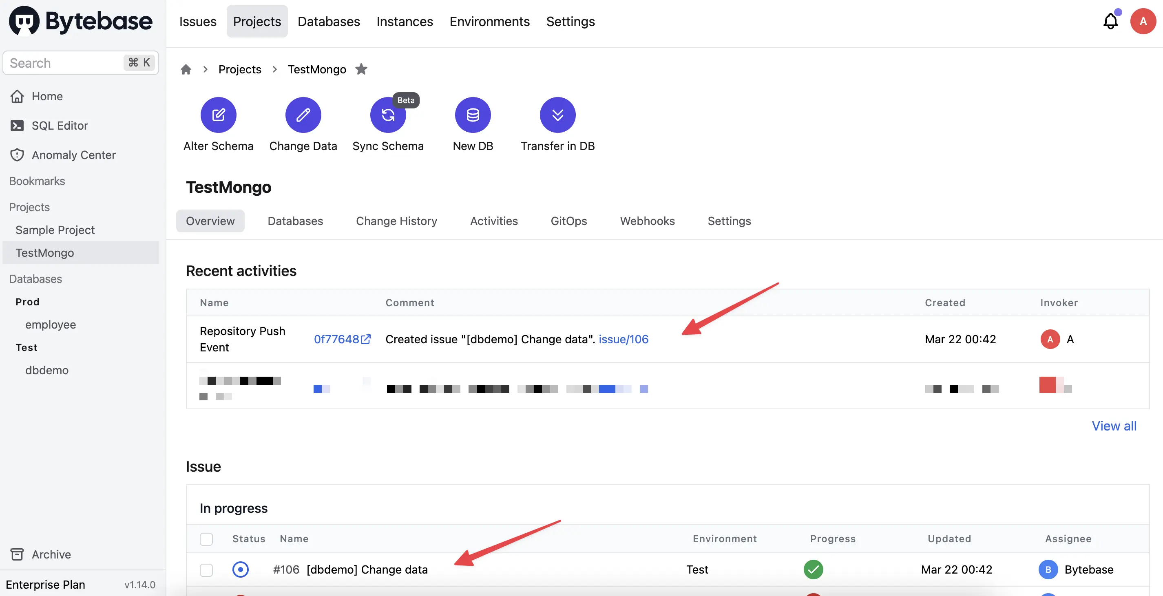Open employee database in sidebar
Image resolution: width=1163 pixels, height=596 pixels.
tap(51, 324)
